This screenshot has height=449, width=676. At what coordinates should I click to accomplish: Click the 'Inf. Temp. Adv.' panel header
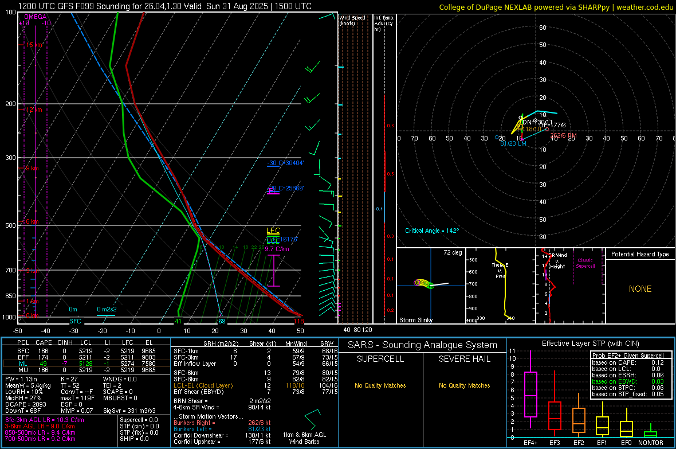(x=384, y=24)
